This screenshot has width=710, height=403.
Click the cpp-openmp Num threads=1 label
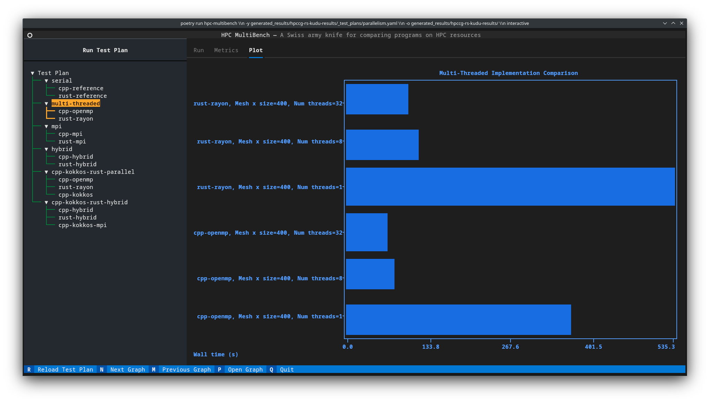pyautogui.click(x=270, y=317)
